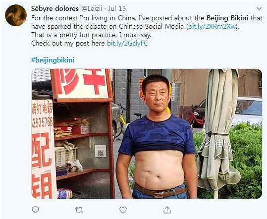Like the tweet with the heart icon
The height and width of the screenshot is (219, 267).
pos(123,210)
